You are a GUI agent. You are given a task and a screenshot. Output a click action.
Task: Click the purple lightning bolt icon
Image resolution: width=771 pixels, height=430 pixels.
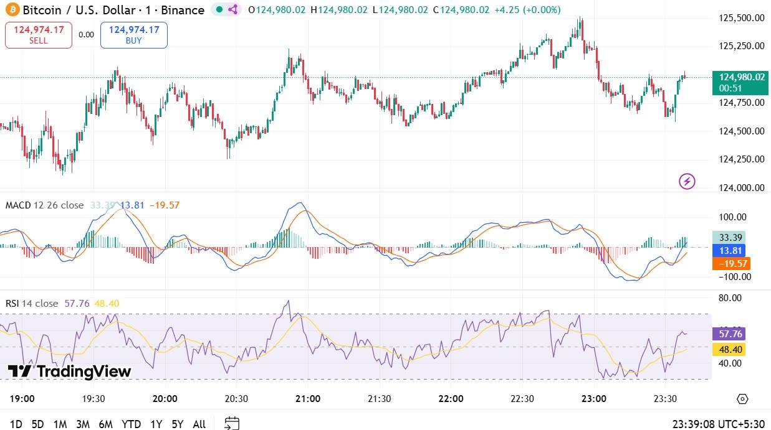point(687,181)
